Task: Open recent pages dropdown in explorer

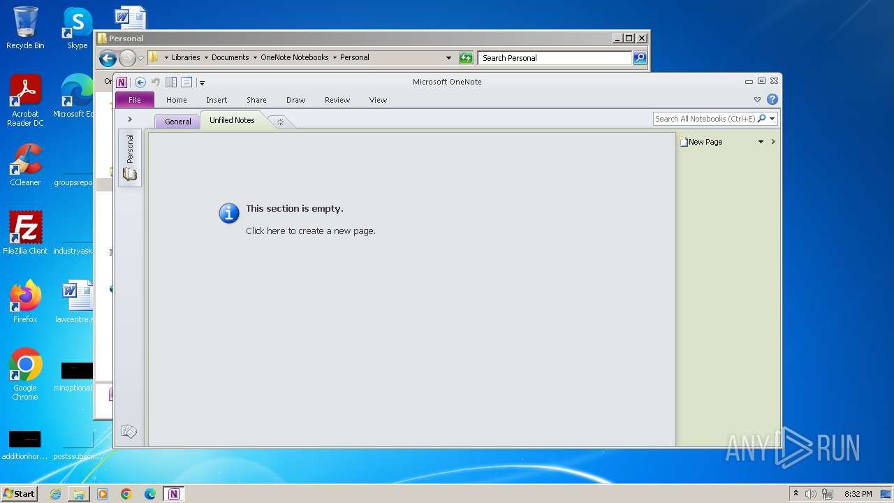Action: point(140,59)
